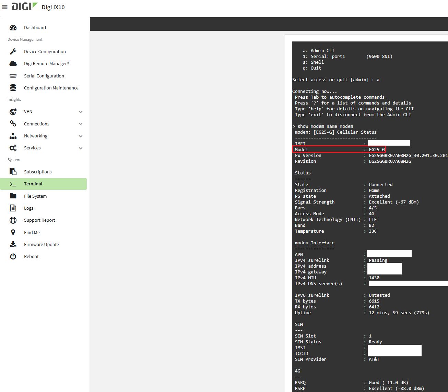448x392 pixels.
Task: Open Digi Remote Manager settings
Action: pos(47,63)
